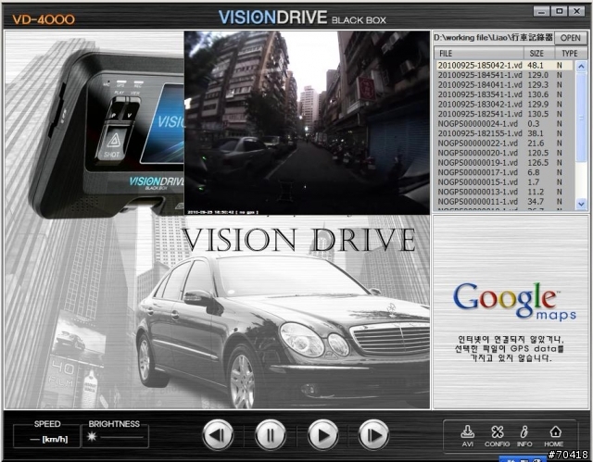Select file NOGPS00000017-1.vd
This screenshot has height=462, width=593.
(504, 172)
